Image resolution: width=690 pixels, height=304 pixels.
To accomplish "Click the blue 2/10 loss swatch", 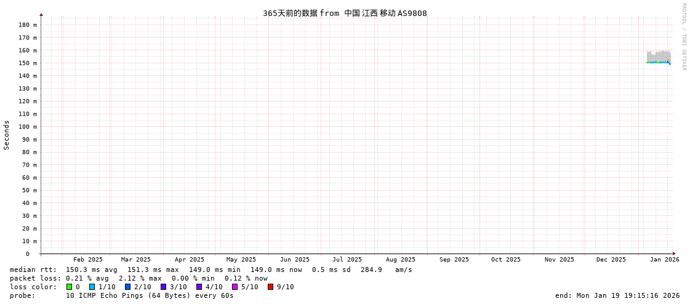I will (x=127, y=287).
